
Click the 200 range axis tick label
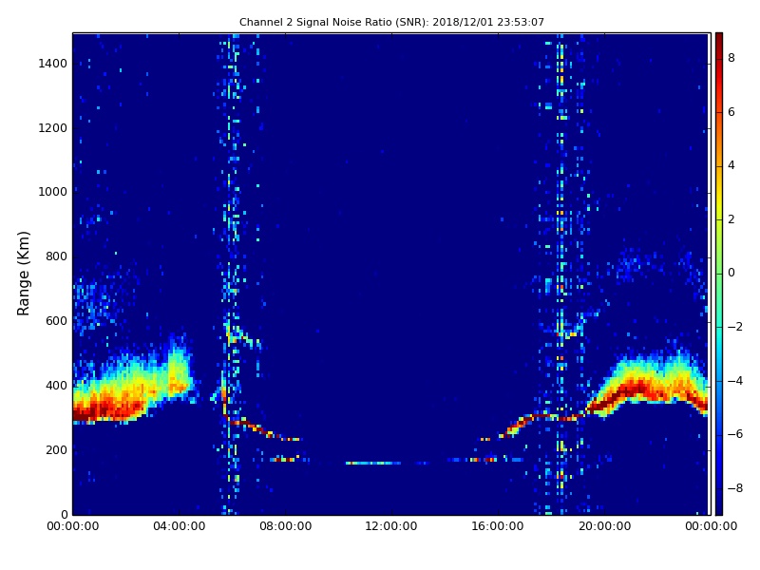(x=55, y=450)
